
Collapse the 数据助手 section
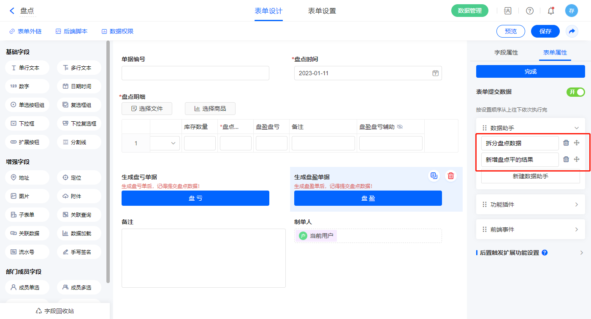click(576, 128)
